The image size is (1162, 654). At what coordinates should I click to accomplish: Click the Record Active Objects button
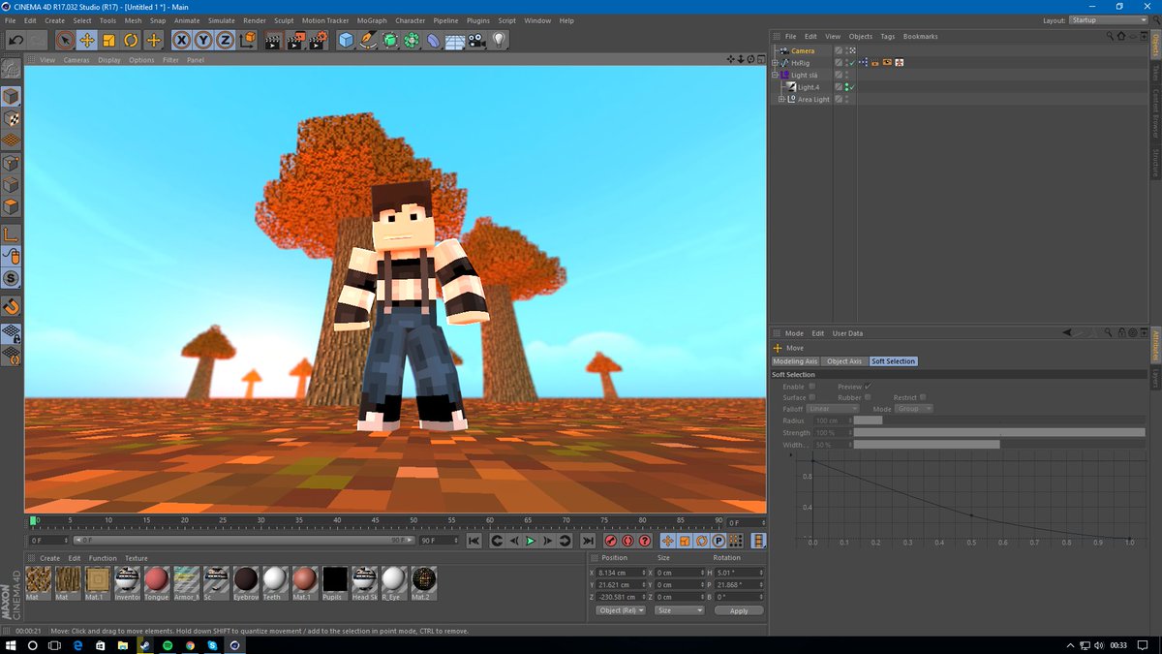coord(611,541)
